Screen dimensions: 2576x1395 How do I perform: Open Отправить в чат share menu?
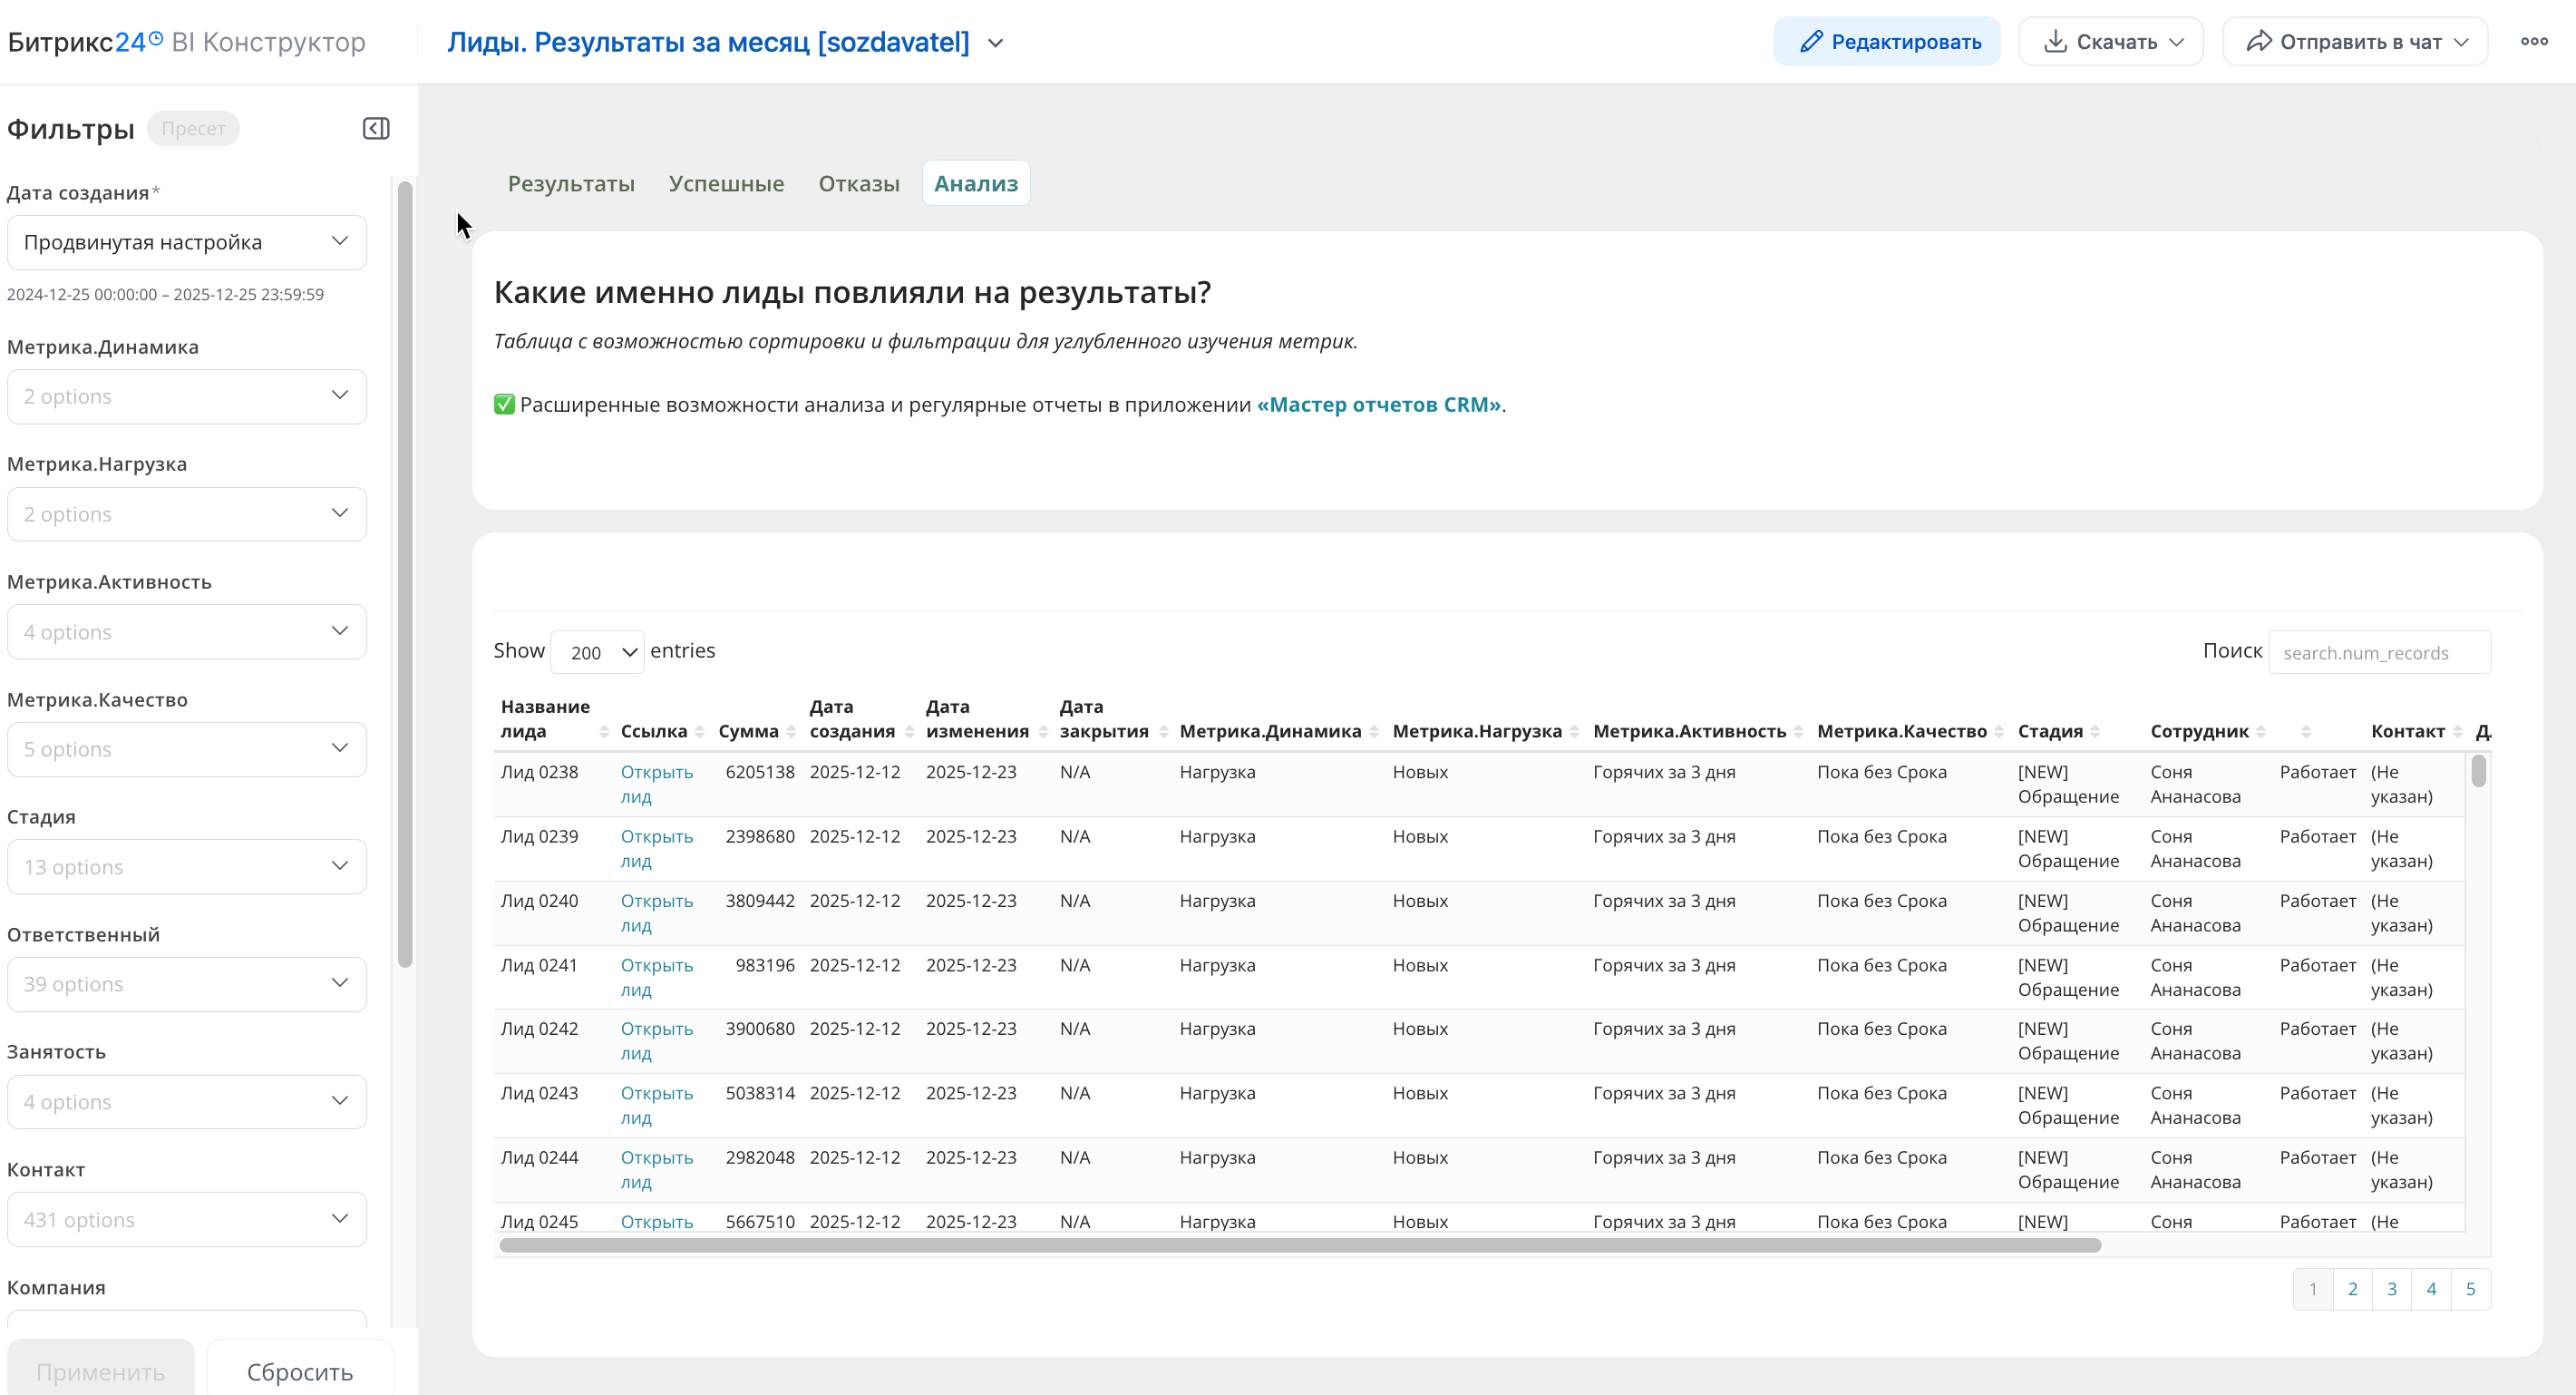pyautogui.click(x=2355, y=42)
